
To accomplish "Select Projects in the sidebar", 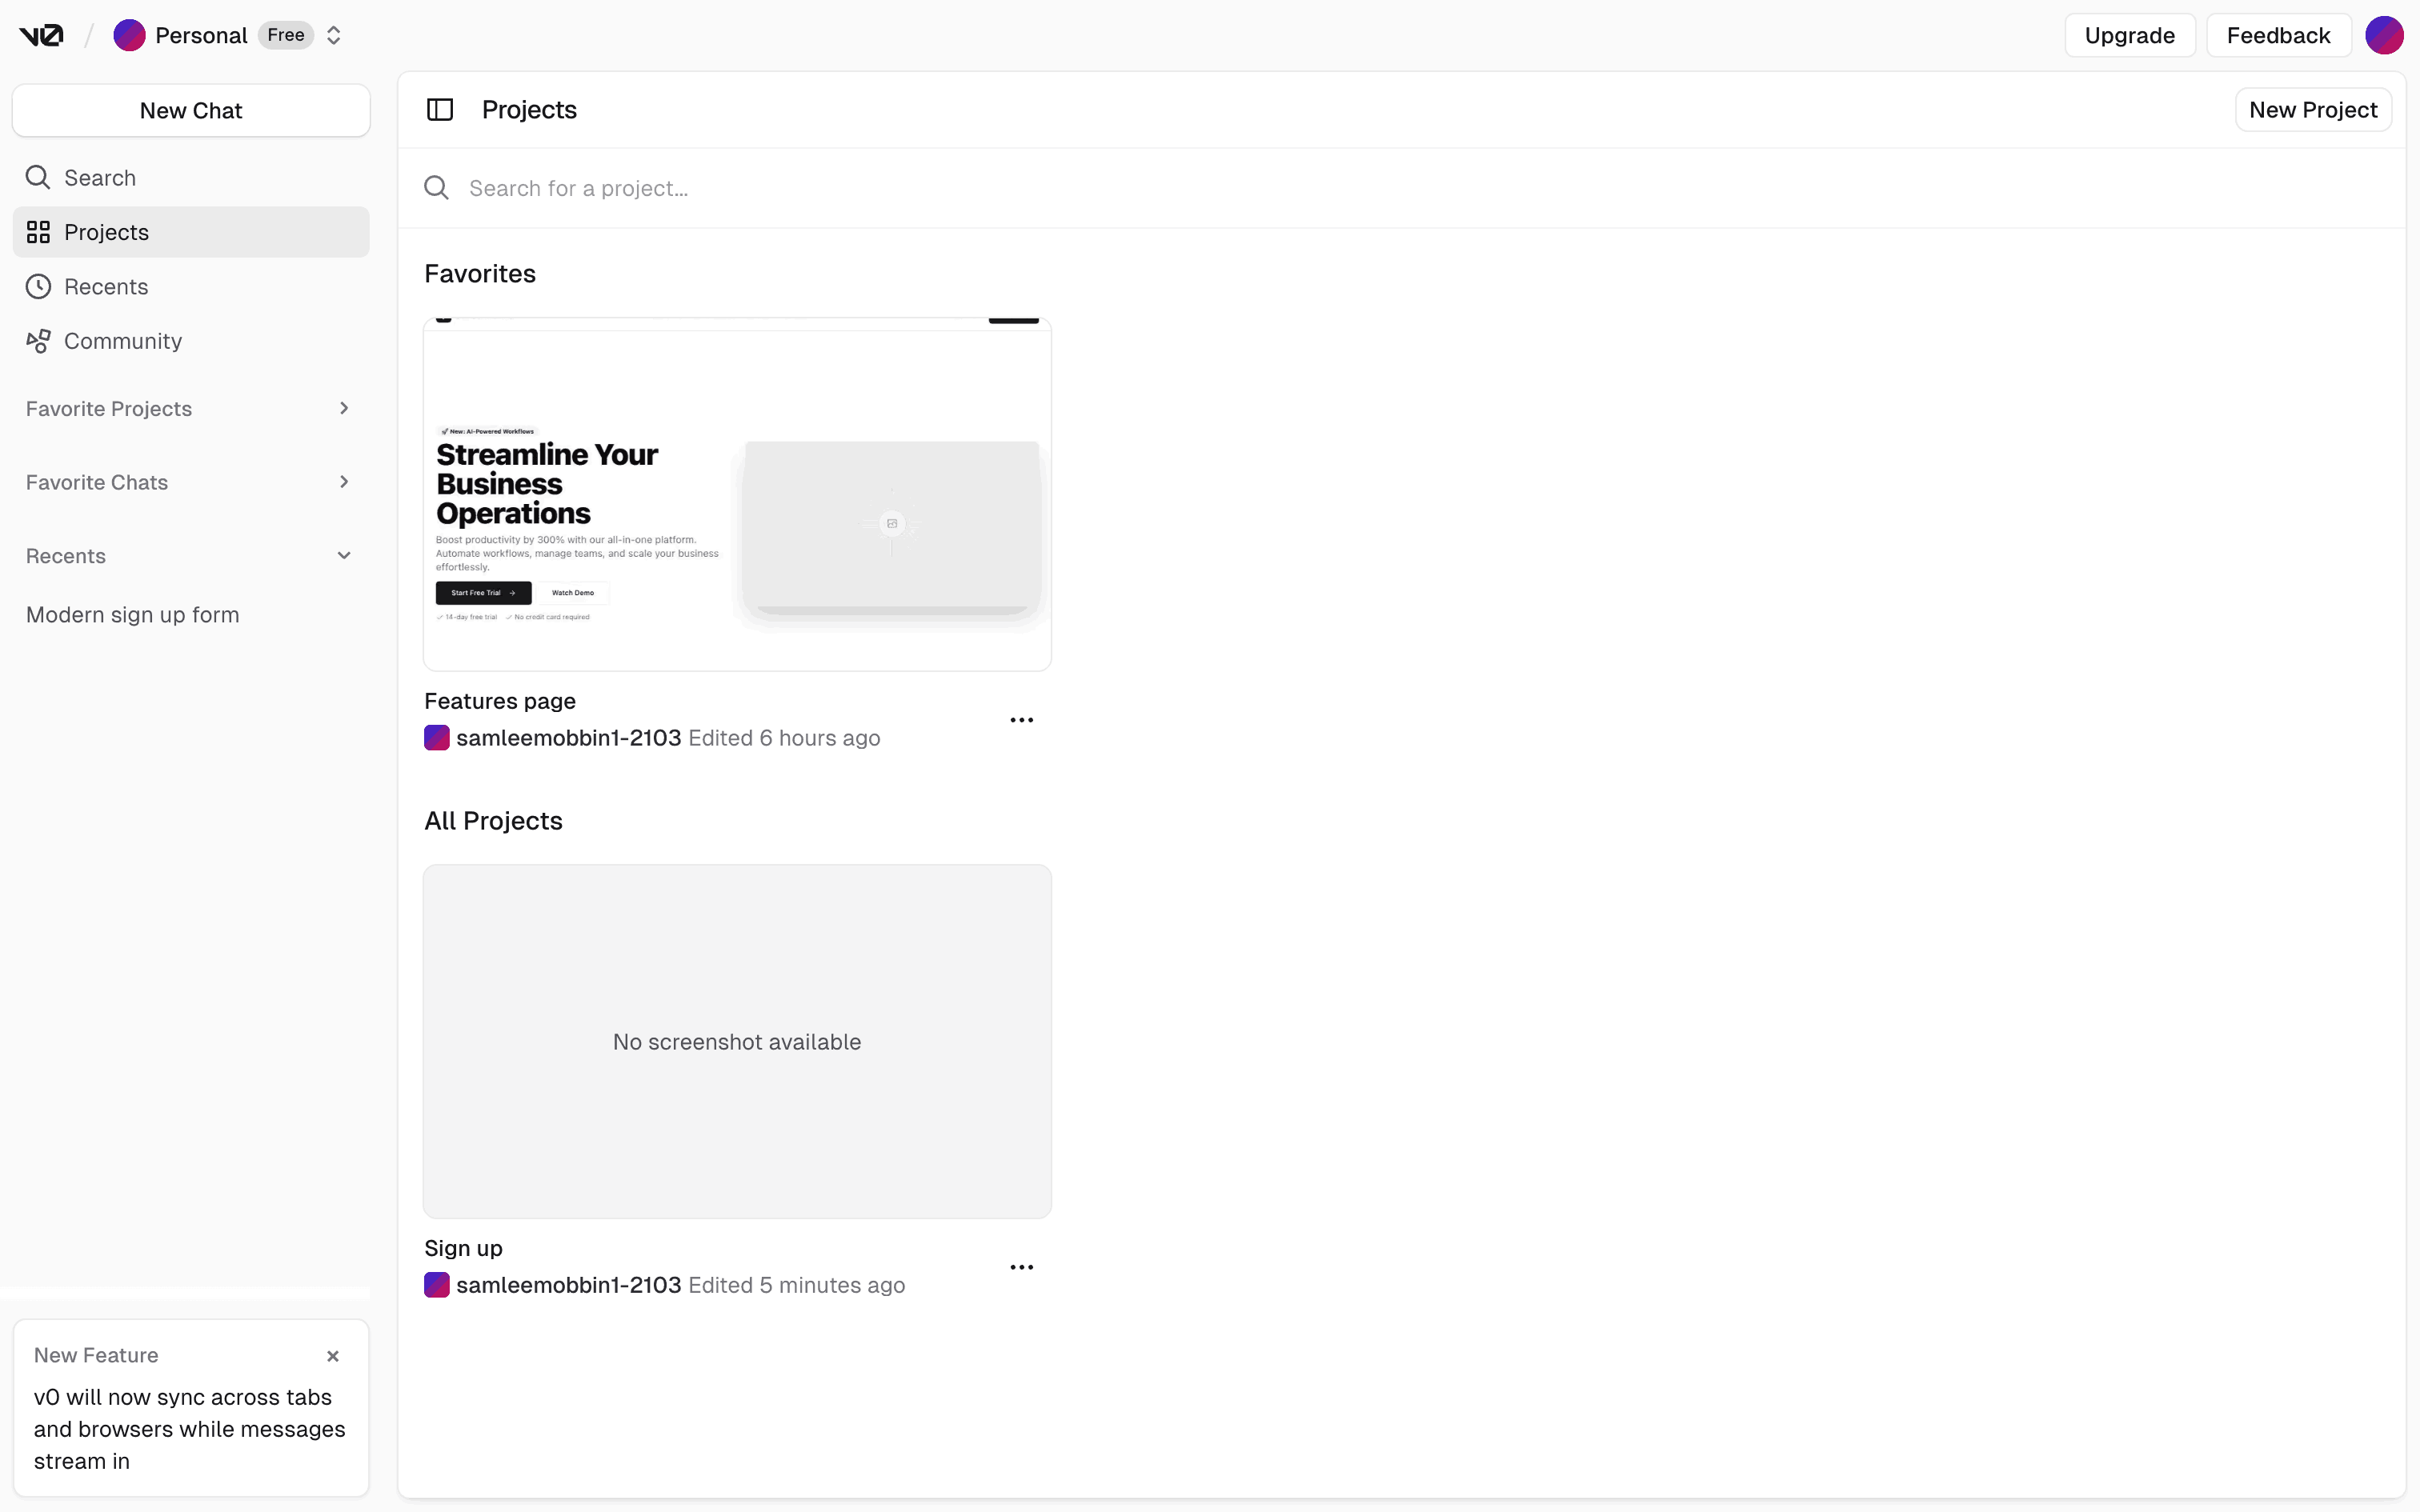I will coord(106,232).
